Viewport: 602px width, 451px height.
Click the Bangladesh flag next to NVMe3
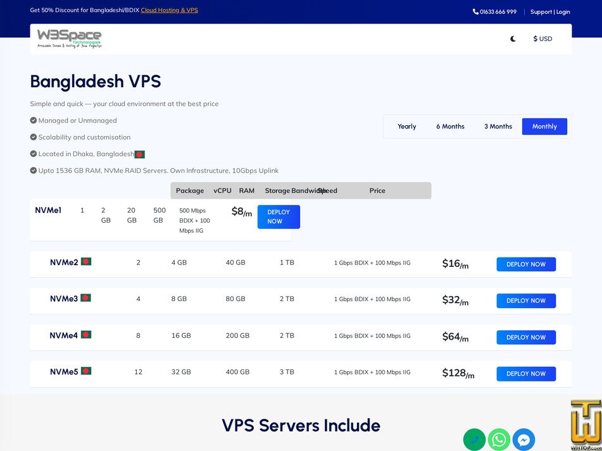coord(85,298)
